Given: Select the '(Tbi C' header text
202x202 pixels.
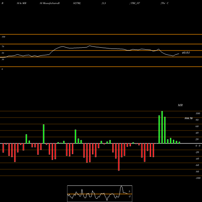Looking at the screenshot, I should tap(164, 3).
